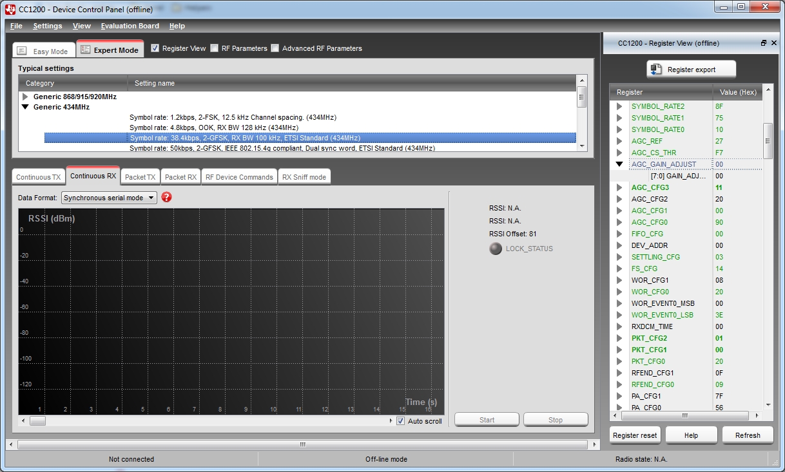Select the 4.8kbps OOK RX BW 128 kHz setting
Viewport: 785px width, 472px height.
214,127
